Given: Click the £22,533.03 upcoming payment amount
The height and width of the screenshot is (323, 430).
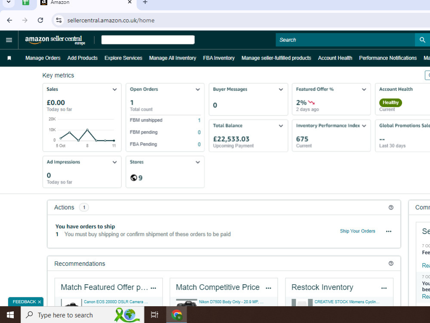Looking at the screenshot, I should (x=231, y=139).
